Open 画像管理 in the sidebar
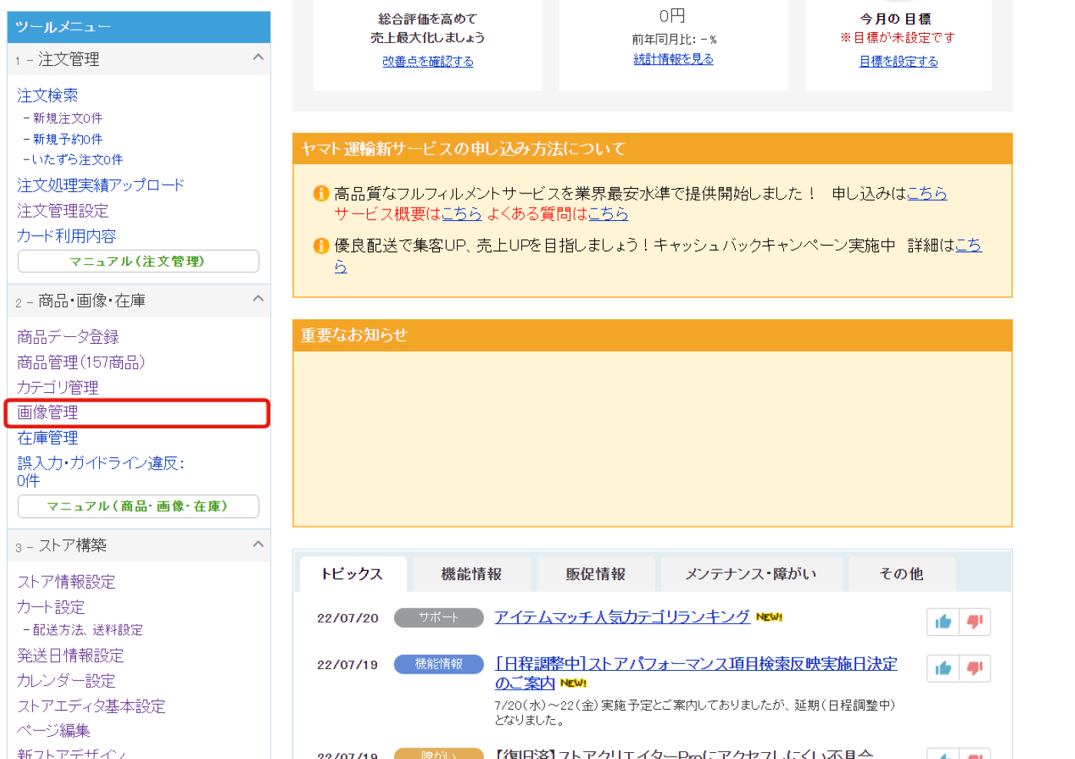Screen dimensions: 1075x759 (48, 412)
